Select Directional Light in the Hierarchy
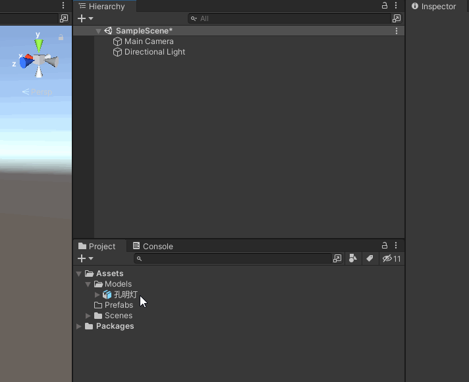Image resolution: width=469 pixels, height=382 pixels. click(155, 52)
